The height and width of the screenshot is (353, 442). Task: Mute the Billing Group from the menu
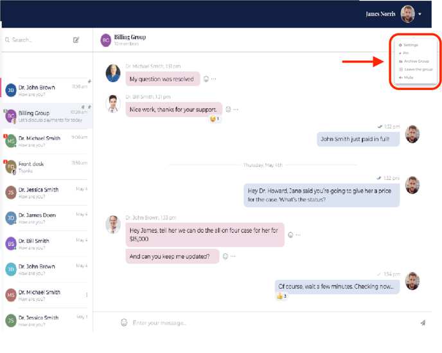(x=409, y=77)
